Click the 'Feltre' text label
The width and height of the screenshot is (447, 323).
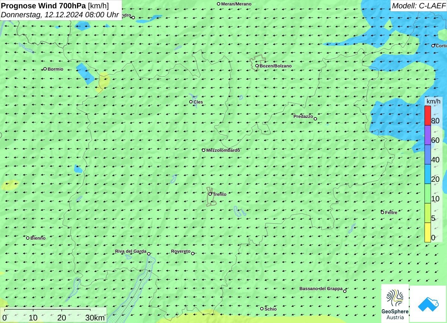[x=391, y=212]
